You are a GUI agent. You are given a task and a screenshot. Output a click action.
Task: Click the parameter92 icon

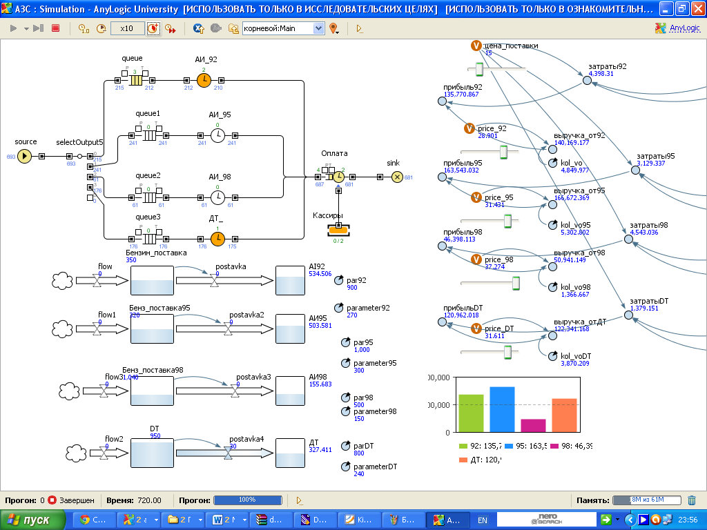pyautogui.click(x=338, y=308)
